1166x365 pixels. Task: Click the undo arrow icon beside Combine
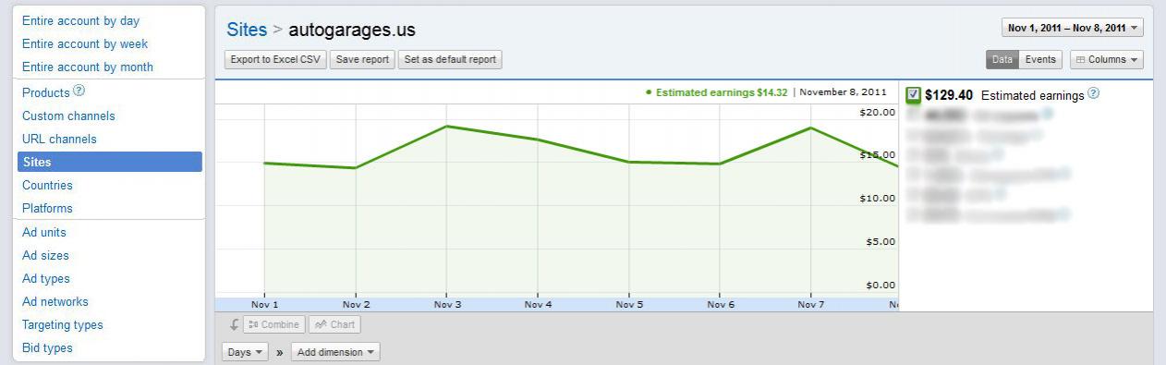(234, 324)
